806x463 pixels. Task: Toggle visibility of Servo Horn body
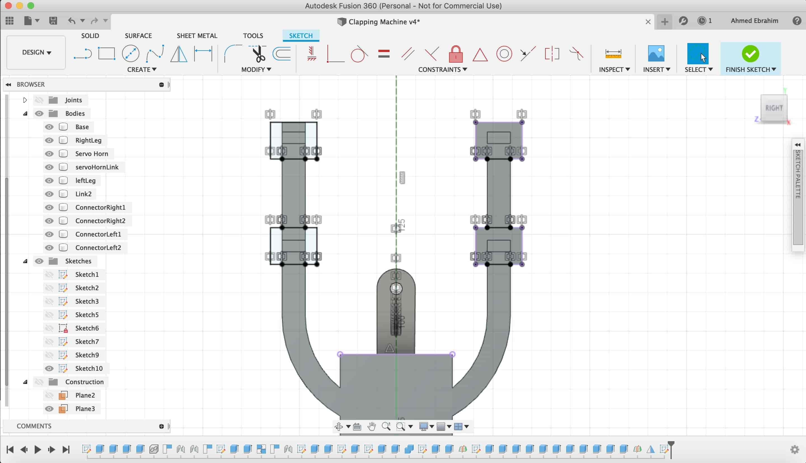click(49, 153)
